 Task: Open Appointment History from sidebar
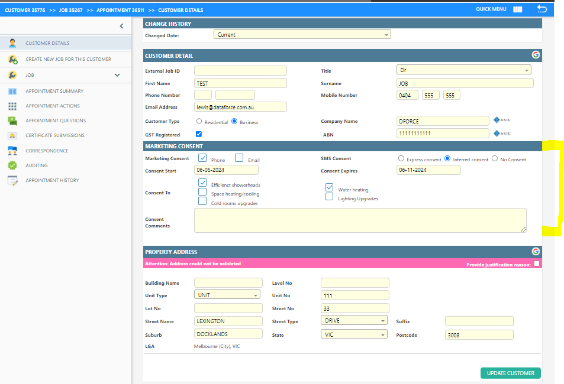[52, 180]
